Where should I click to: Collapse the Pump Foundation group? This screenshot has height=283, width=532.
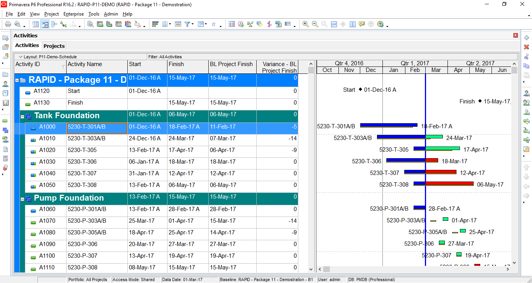point(23,198)
